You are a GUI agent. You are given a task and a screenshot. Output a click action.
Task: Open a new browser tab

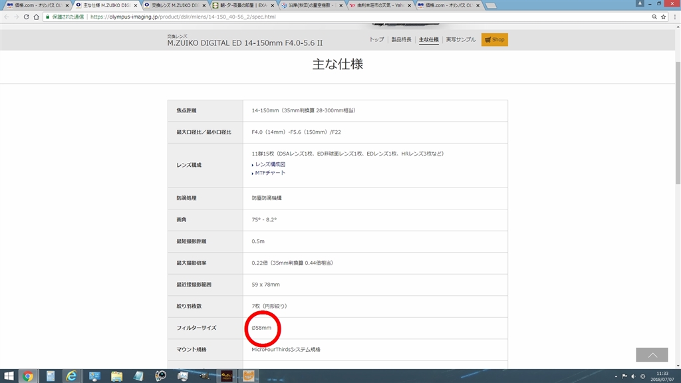tap(491, 5)
